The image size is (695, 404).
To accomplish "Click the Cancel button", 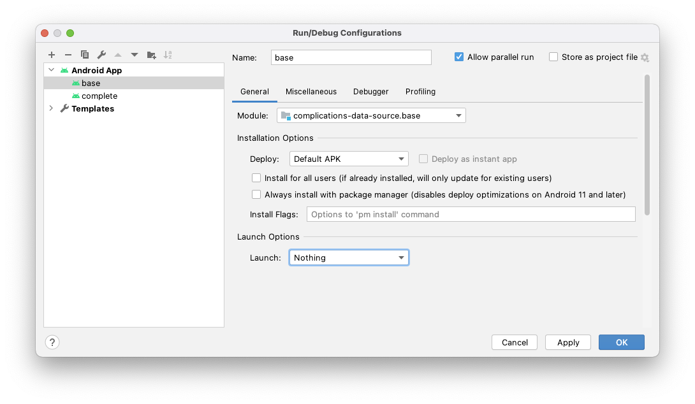I will coord(515,342).
